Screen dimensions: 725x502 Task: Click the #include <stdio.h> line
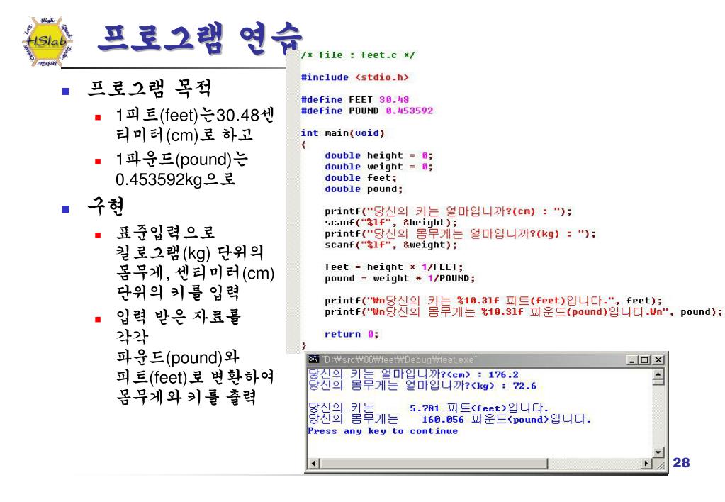(x=354, y=77)
